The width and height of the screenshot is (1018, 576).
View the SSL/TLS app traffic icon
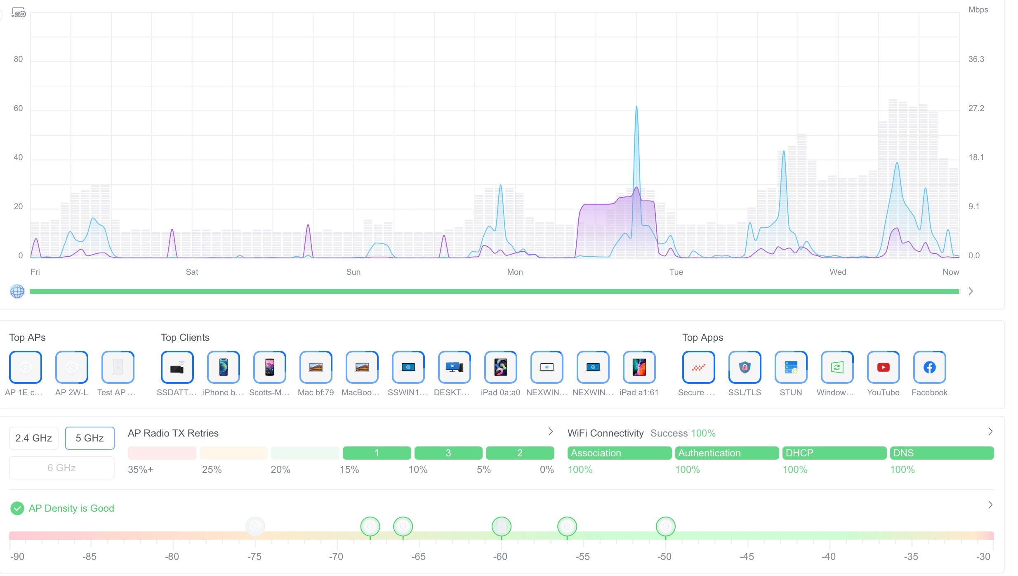(745, 367)
